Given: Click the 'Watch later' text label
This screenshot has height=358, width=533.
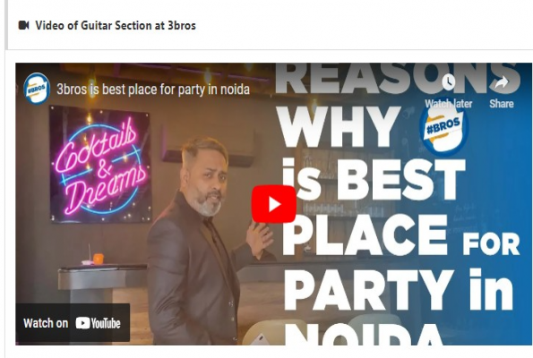Looking at the screenshot, I should click(449, 104).
